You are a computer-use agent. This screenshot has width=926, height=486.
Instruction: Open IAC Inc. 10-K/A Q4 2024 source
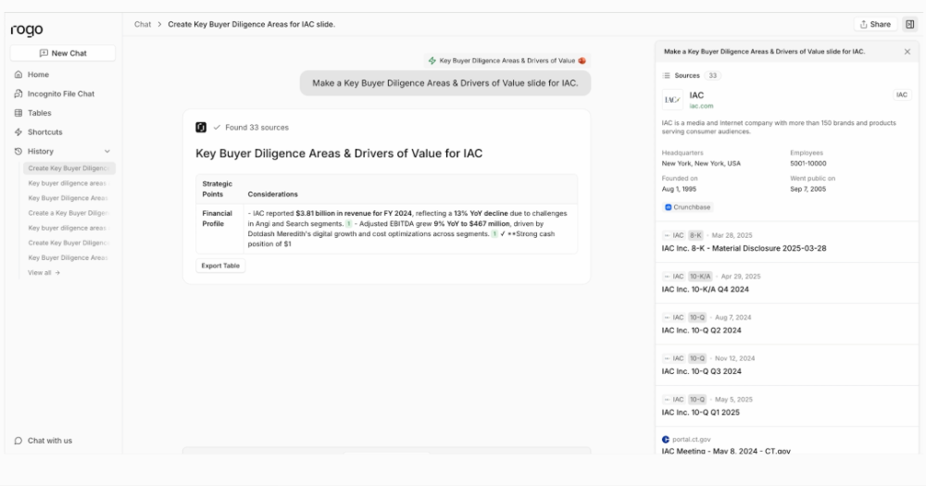(705, 289)
